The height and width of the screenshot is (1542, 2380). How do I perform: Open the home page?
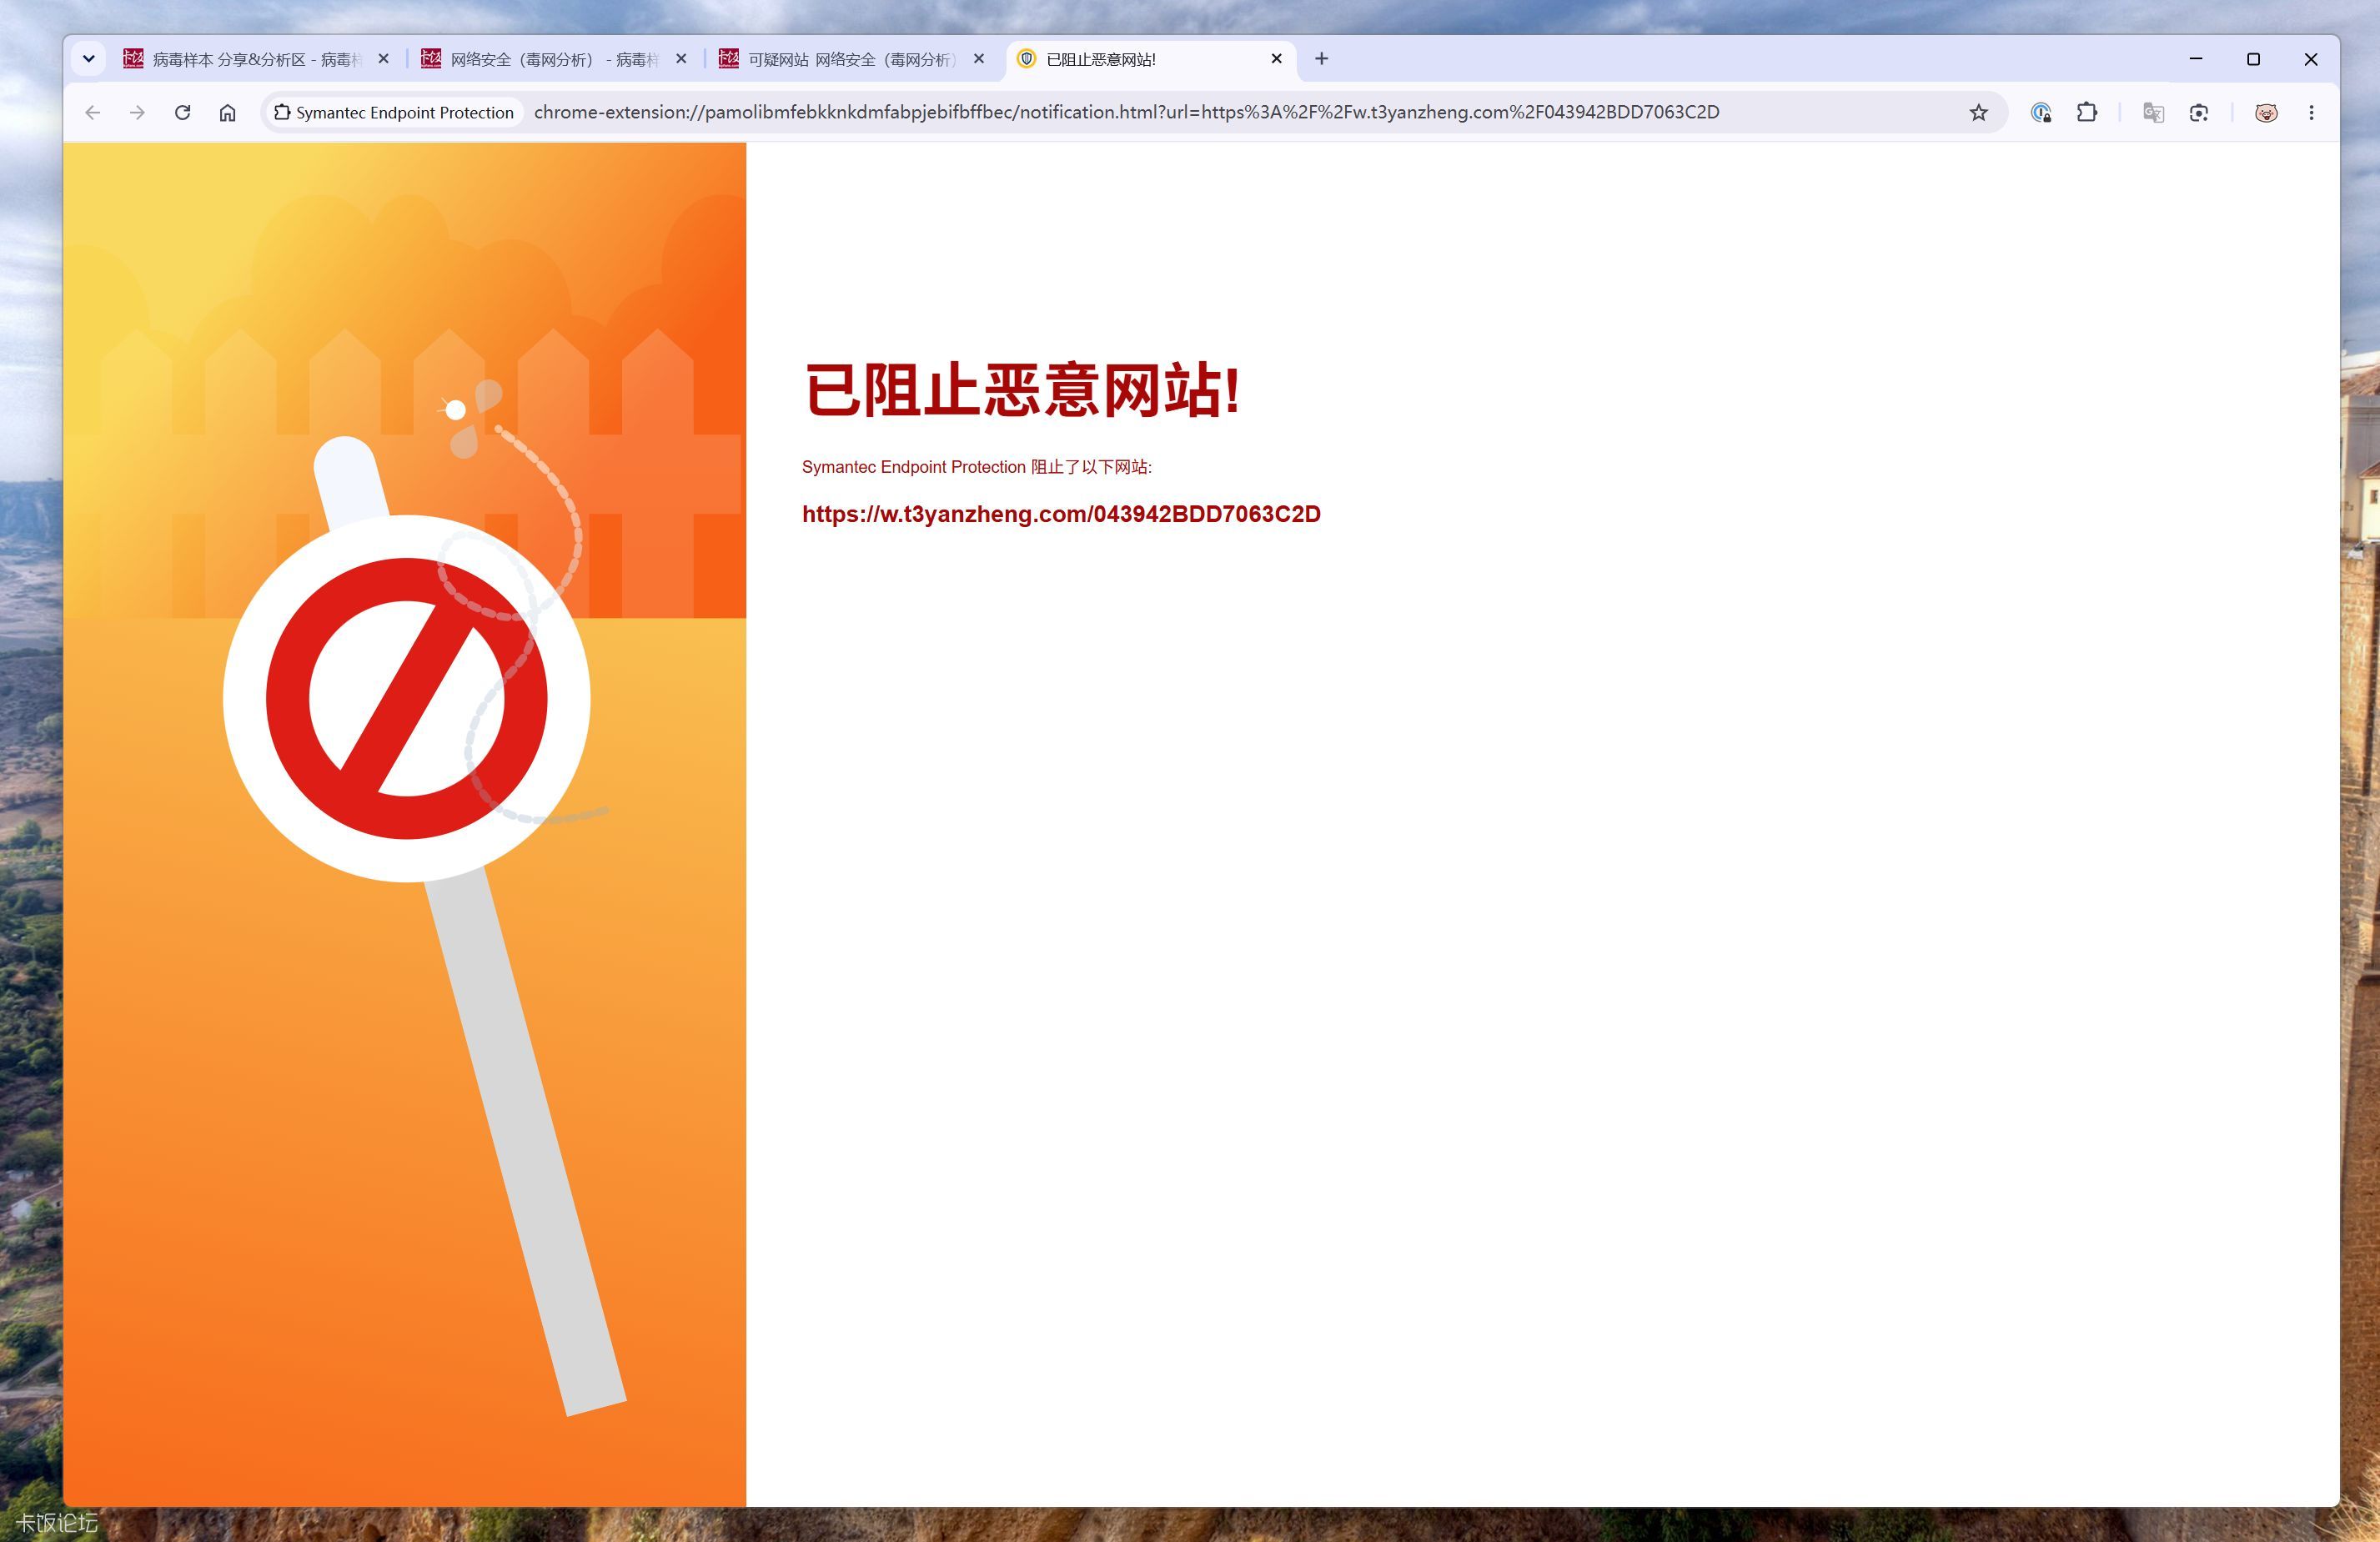coord(227,112)
